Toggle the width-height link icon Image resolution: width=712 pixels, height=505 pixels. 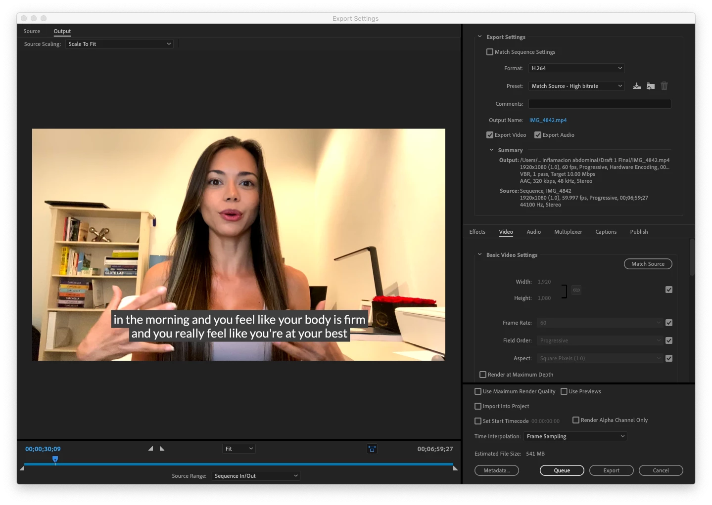(576, 290)
